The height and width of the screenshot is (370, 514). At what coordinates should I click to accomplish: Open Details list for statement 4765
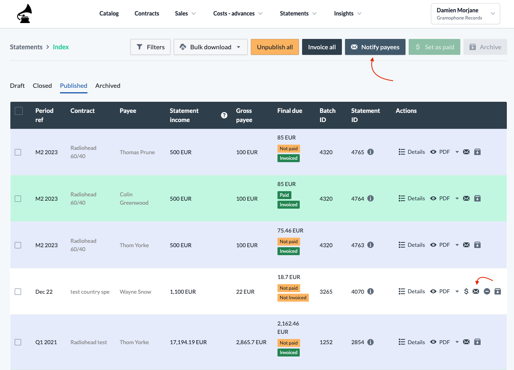(412, 152)
